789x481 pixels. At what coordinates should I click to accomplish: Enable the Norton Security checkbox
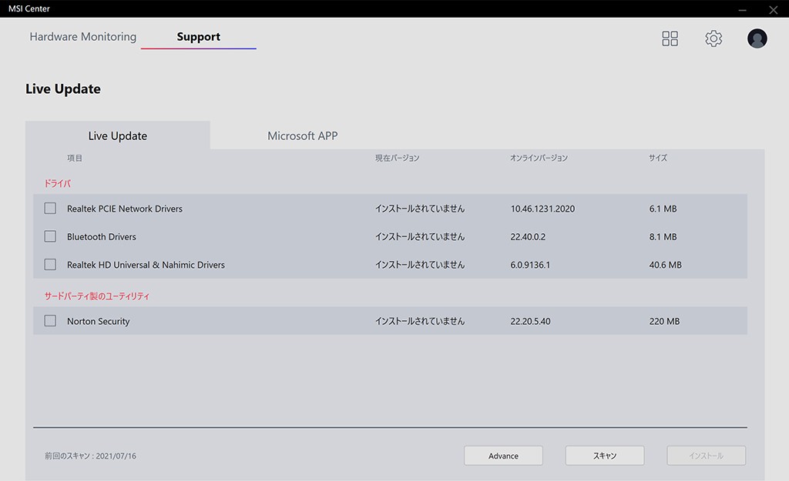50,321
